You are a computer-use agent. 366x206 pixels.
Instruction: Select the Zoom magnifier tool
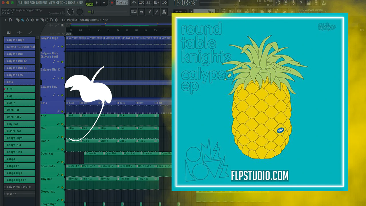click(x=51, y=20)
